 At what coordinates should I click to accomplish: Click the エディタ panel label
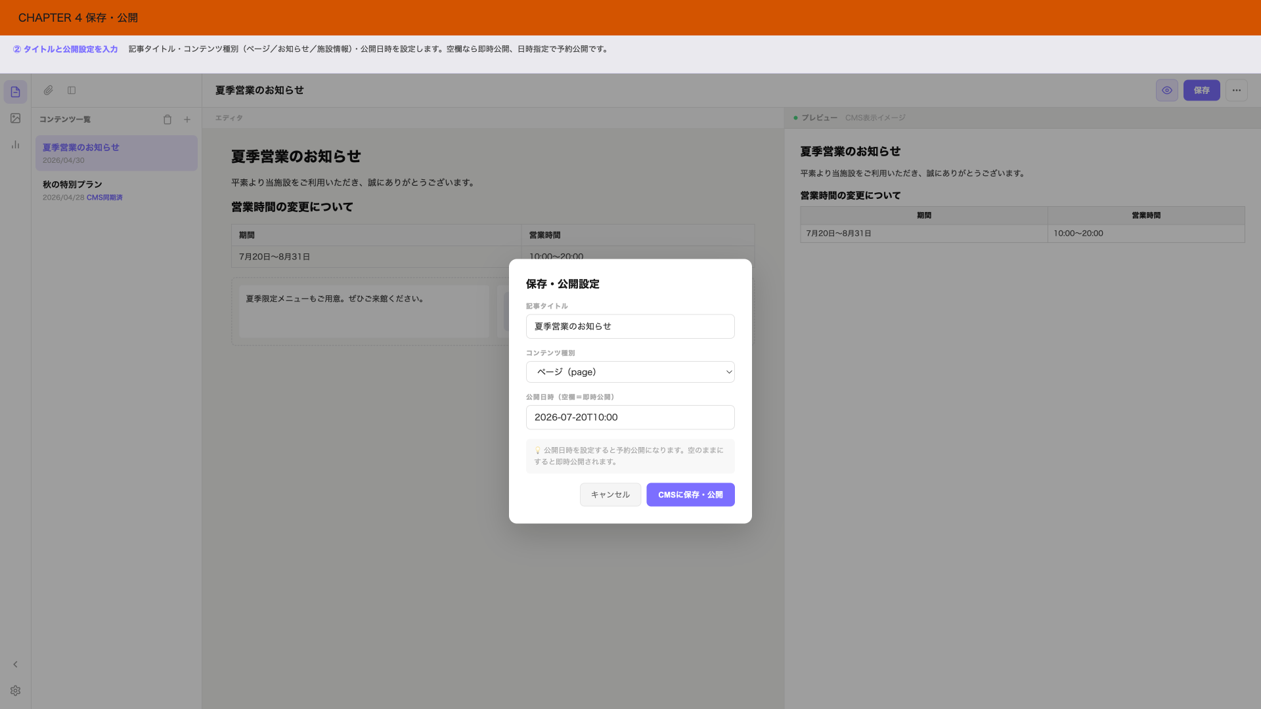point(229,118)
